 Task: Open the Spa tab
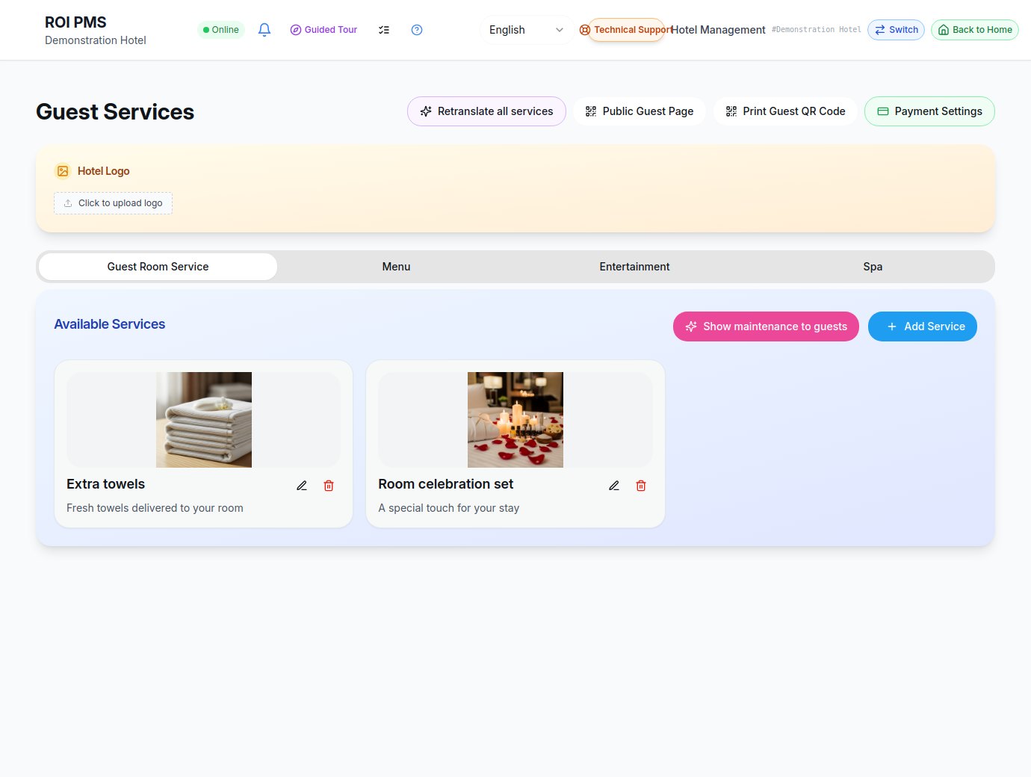point(873,267)
